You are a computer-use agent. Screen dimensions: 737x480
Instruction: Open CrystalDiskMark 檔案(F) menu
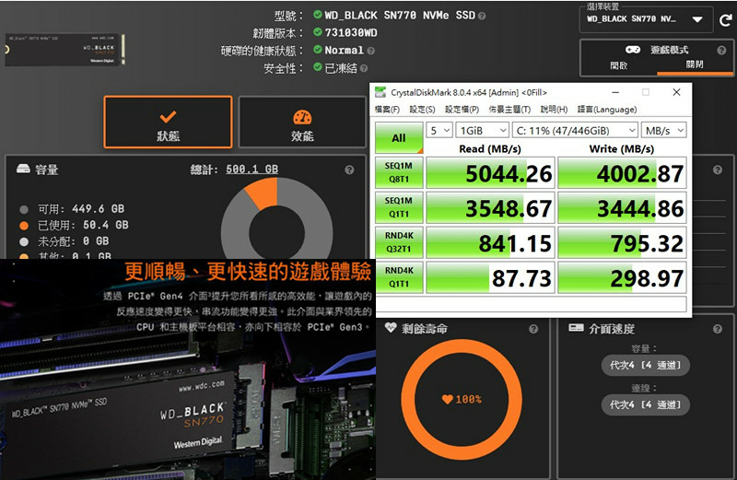pyautogui.click(x=387, y=109)
